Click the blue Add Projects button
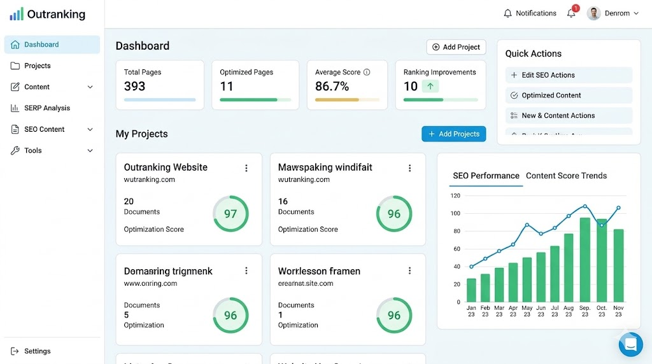 (x=453, y=134)
